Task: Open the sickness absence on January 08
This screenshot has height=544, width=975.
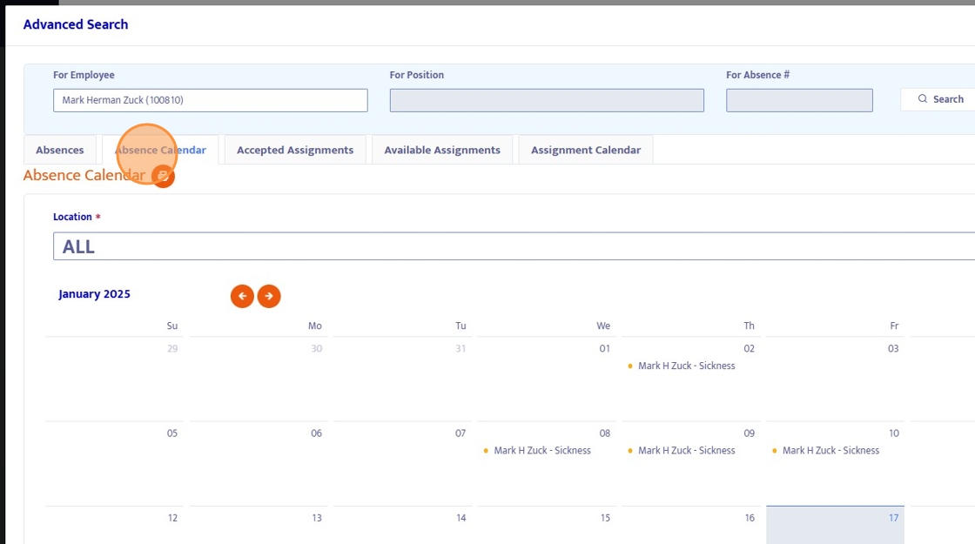Action: 541,450
